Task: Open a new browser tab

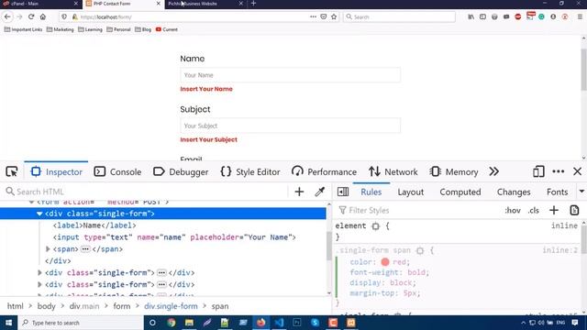Action: click(x=253, y=4)
